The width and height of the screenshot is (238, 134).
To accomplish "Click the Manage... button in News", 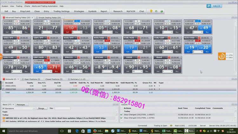I will (x=42, y=108).
